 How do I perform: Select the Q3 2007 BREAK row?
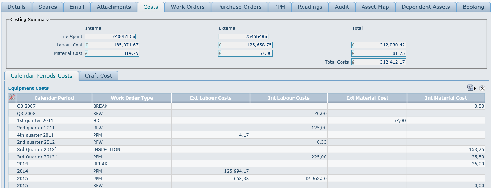click(x=54, y=106)
